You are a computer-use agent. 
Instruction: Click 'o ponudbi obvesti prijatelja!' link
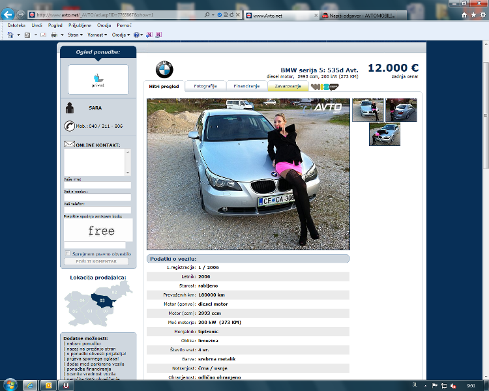(x=96, y=354)
